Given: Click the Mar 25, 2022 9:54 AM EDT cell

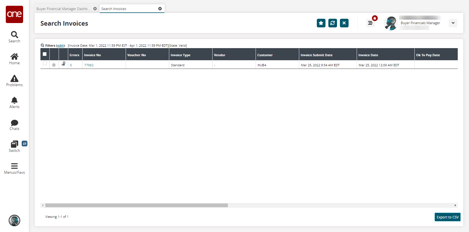Looking at the screenshot, I should coord(328,65).
